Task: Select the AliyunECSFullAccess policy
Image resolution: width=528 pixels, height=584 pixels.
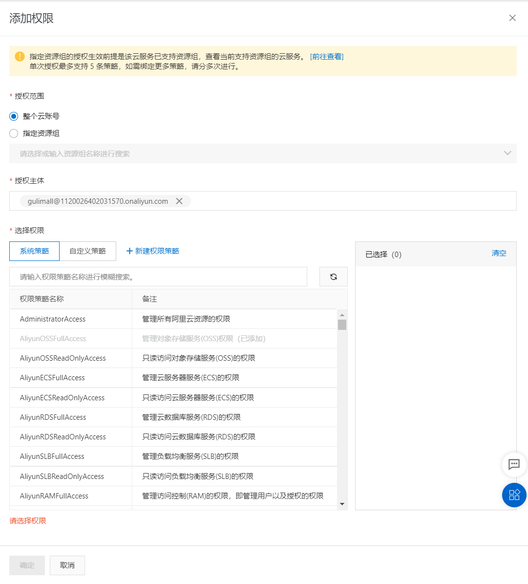Action: 173,378
